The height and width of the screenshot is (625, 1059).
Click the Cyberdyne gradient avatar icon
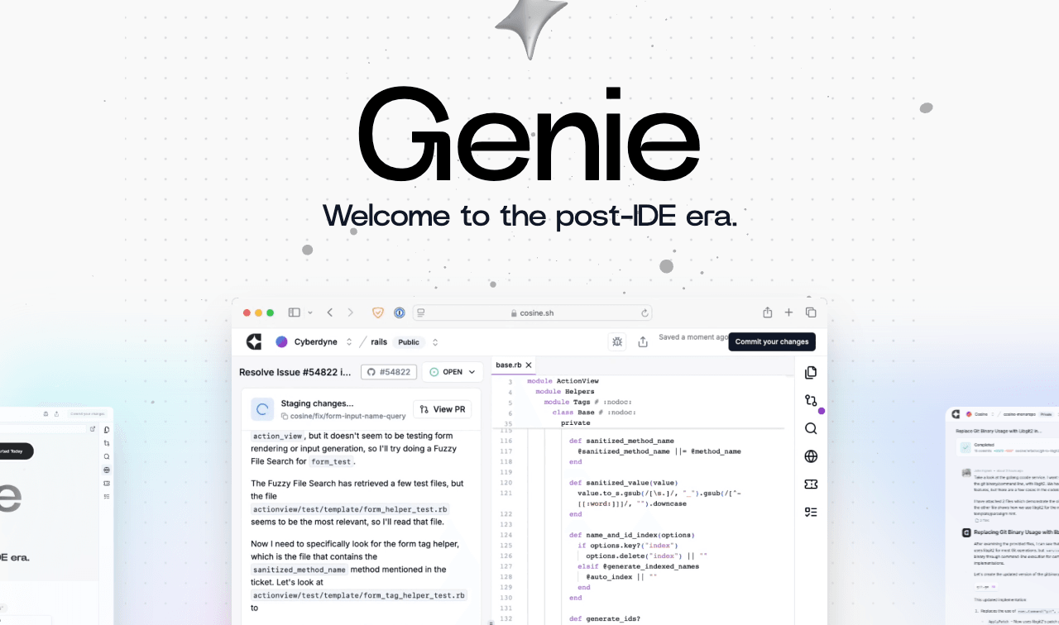281,341
